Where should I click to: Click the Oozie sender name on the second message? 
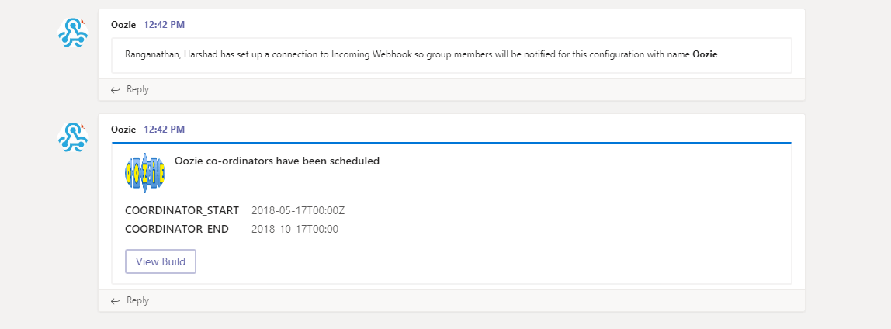pyautogui.click(x=123, y=130)
